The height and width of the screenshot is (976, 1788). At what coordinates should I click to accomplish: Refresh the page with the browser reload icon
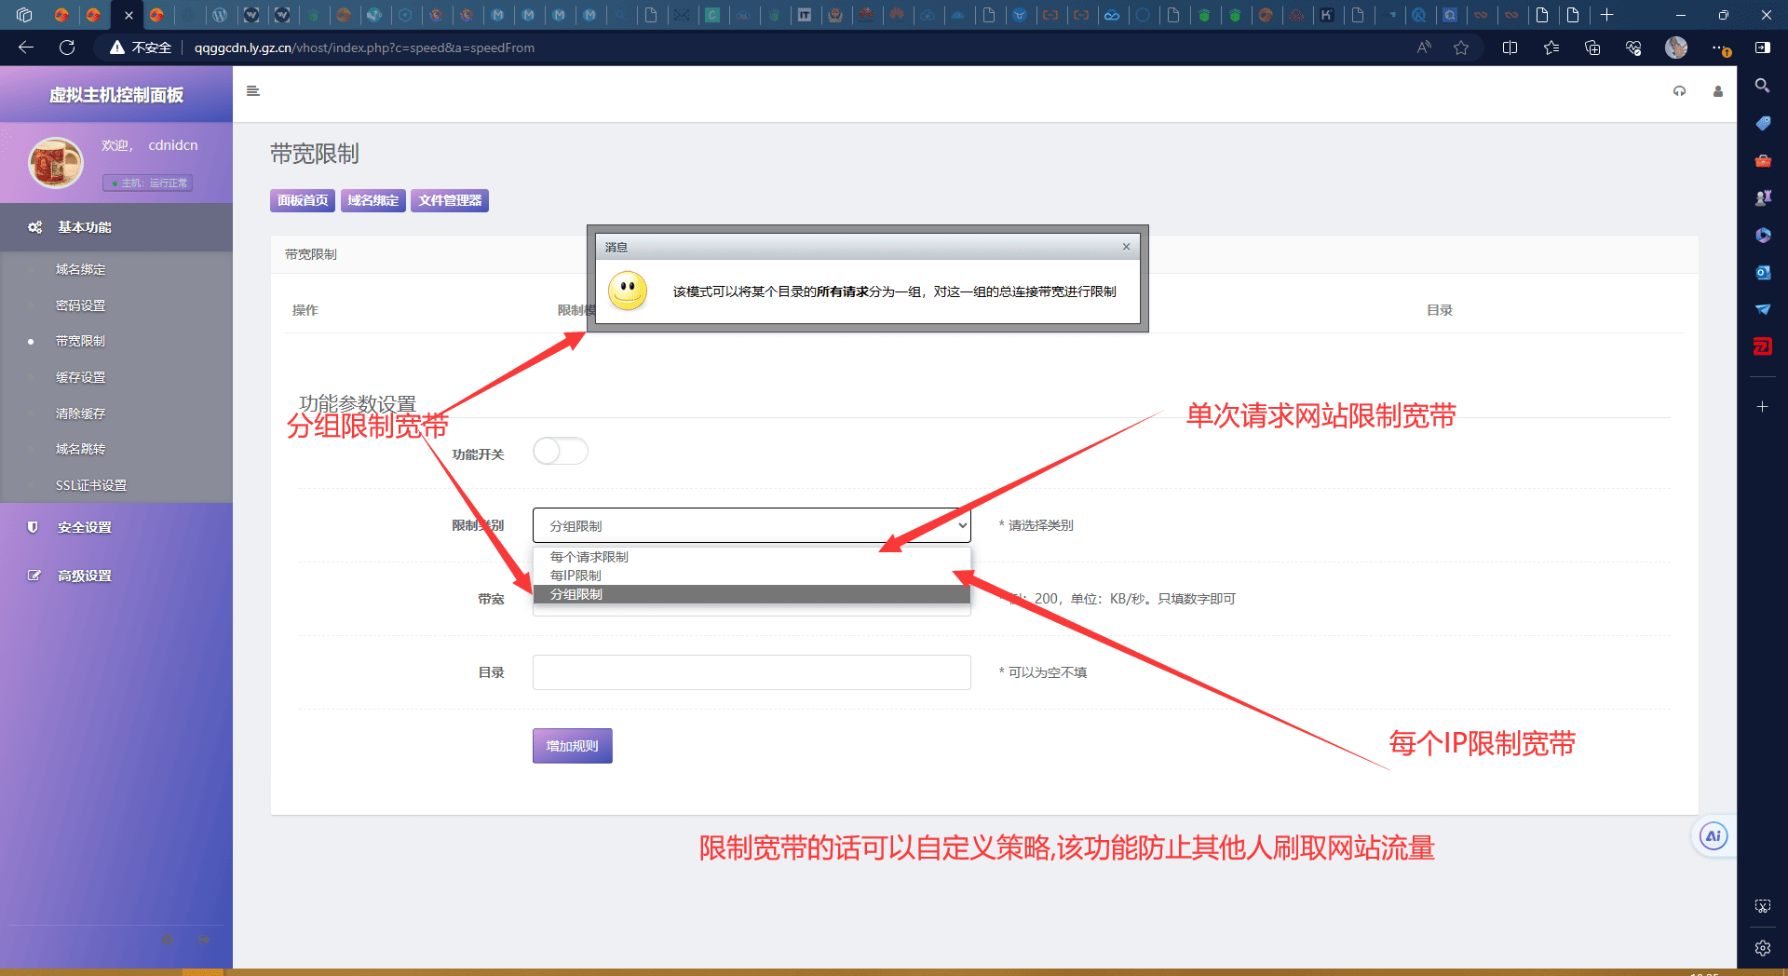coord(67,47)
